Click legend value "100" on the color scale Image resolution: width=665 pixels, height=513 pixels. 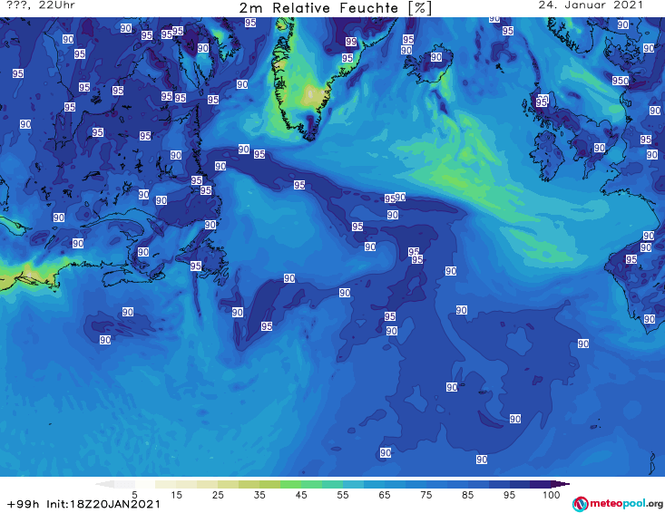coord(552,495)
